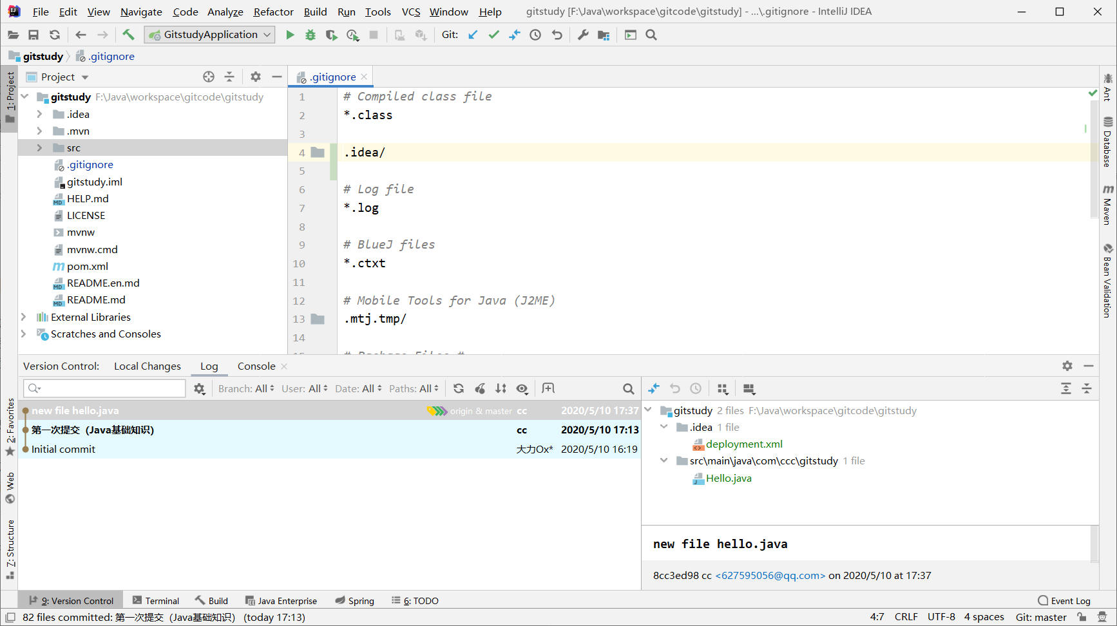Viewport: 1117px width, 626px height.
Task: Search everywhere with the magnifier in main toolbar
Action: click(651, 35)
